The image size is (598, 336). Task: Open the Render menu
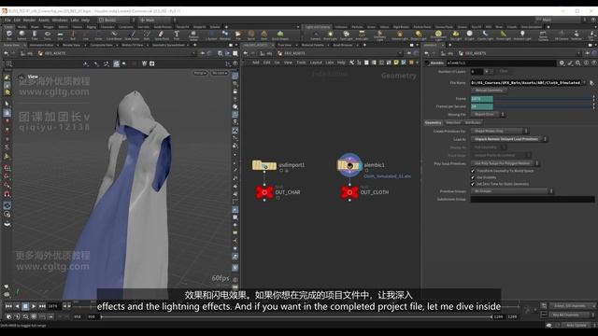pyautogui.click(x=29, y=20)
